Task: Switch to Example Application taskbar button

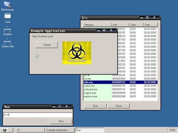Action: pyautogui.click(x=60, y=130)
